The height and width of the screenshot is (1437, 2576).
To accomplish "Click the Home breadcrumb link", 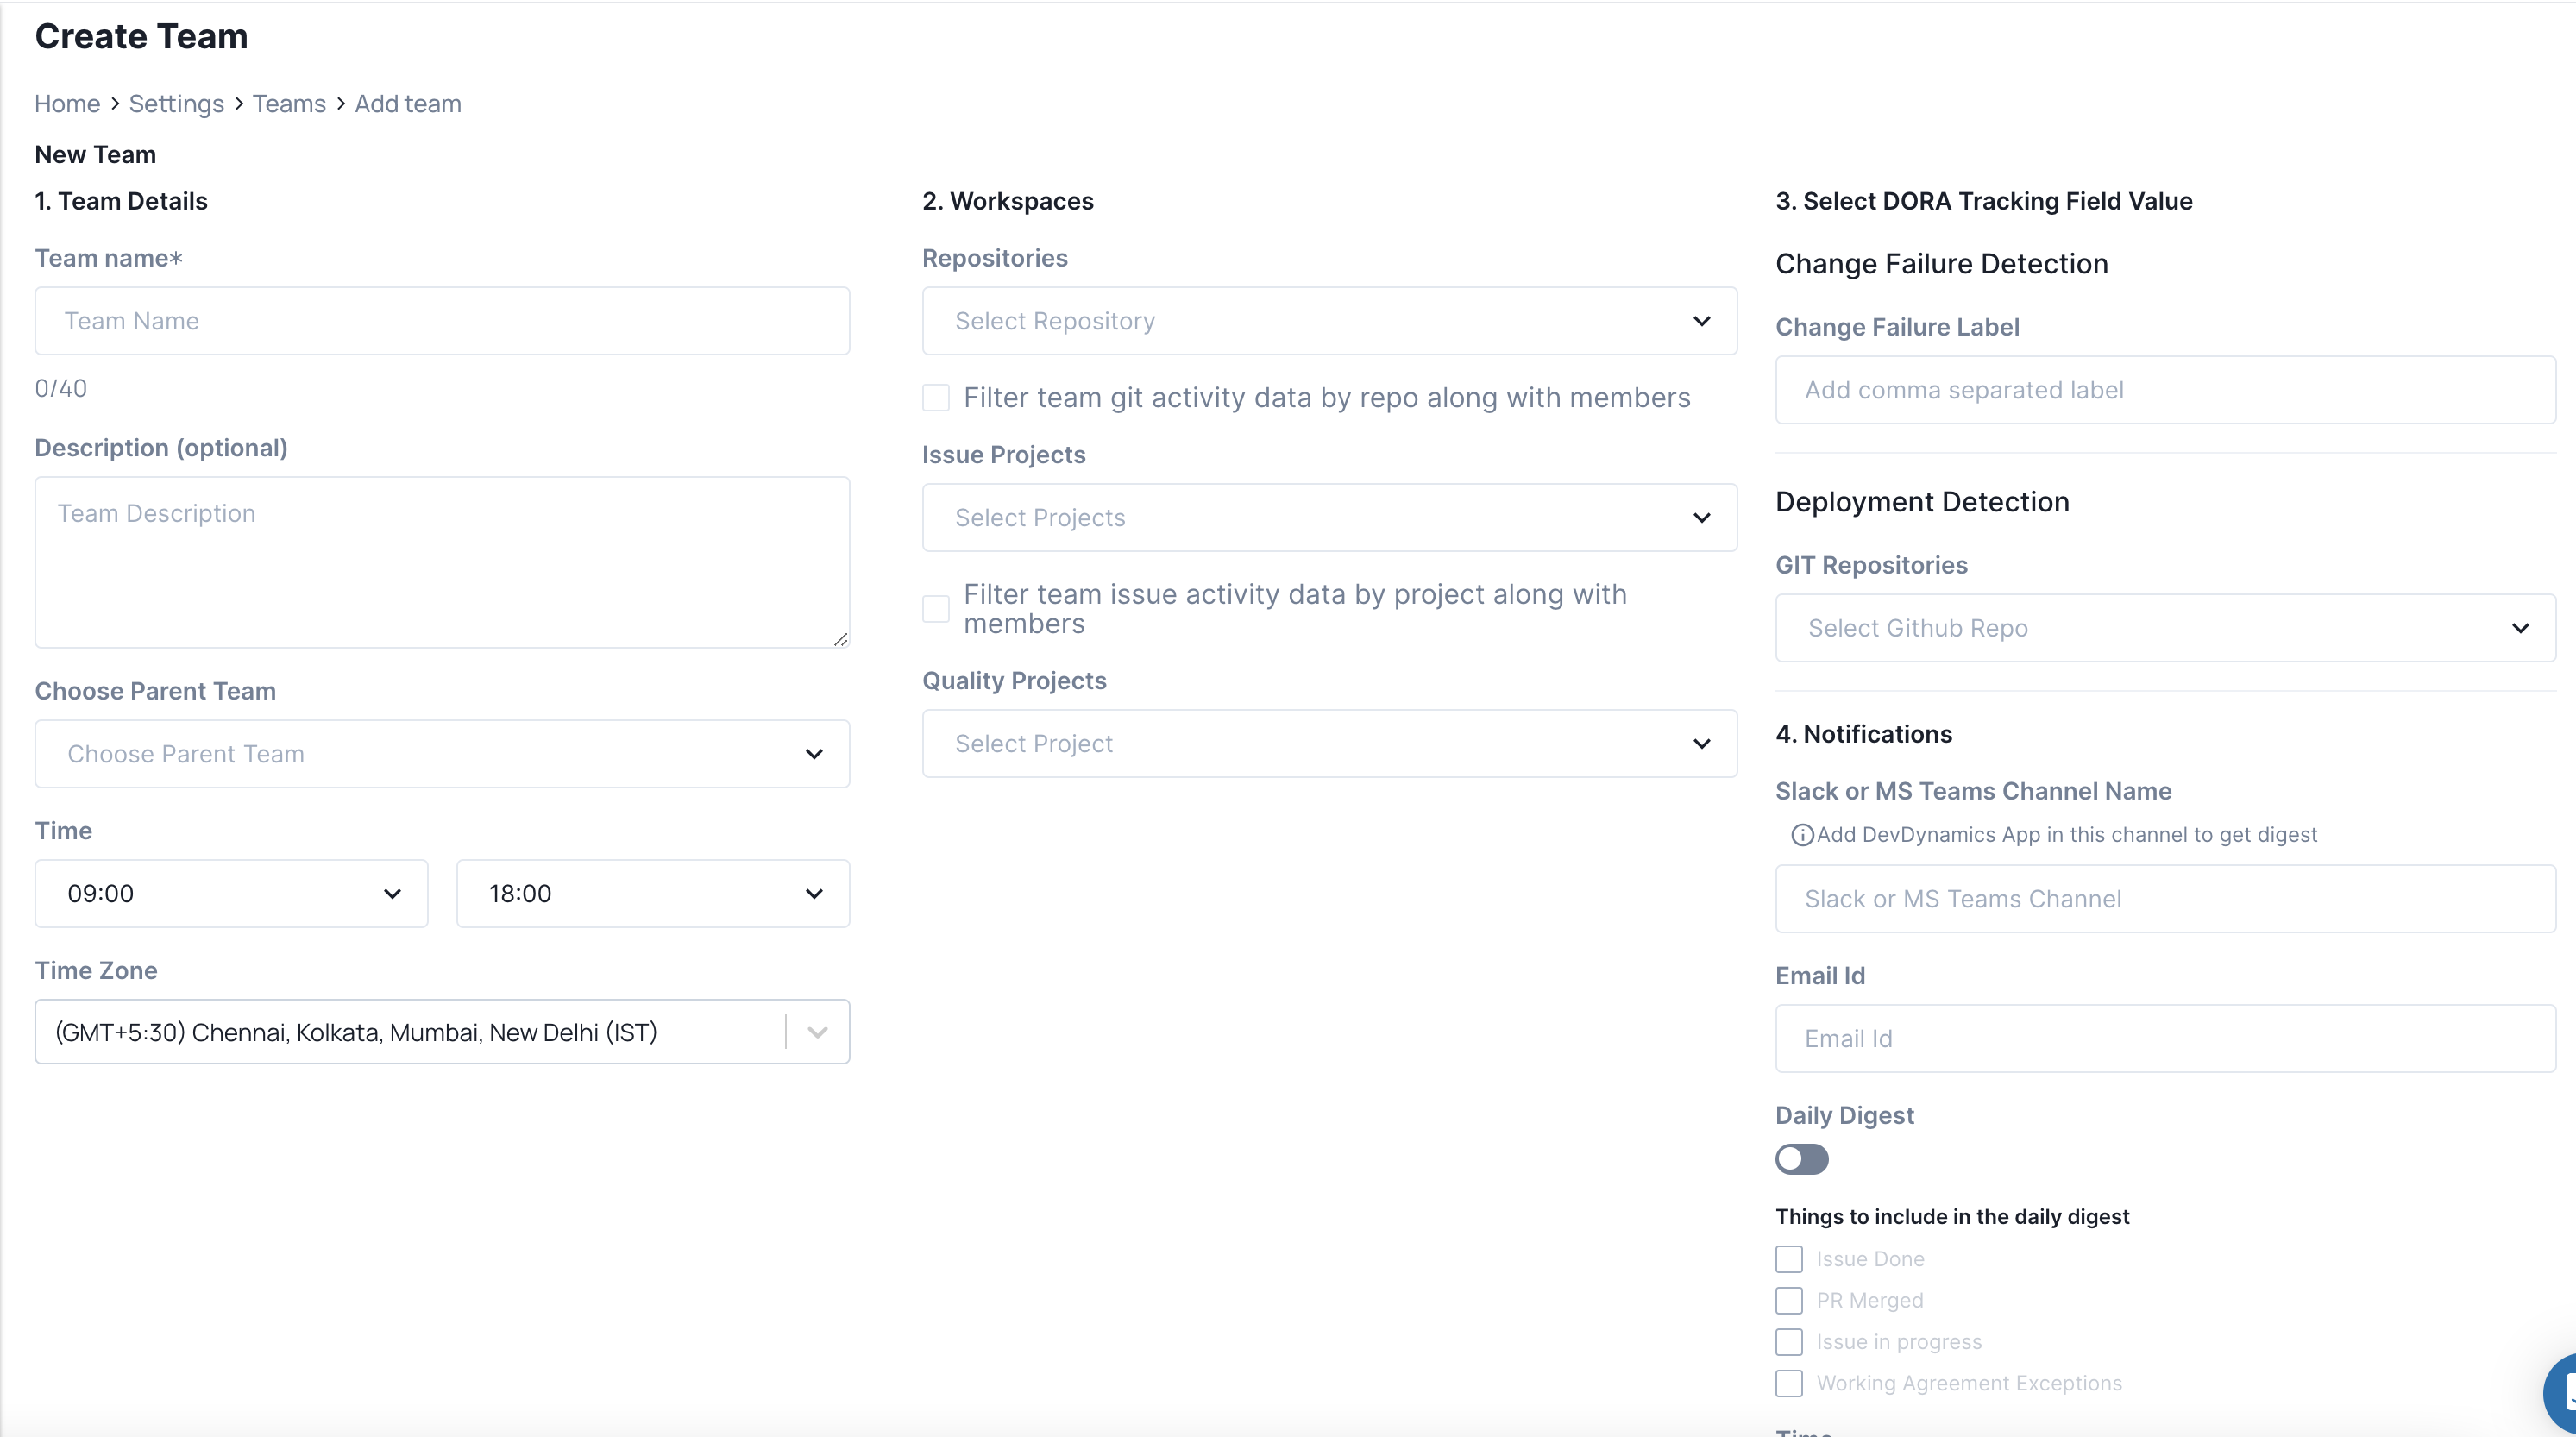I will pyautogui.click(x=67, y=104).
